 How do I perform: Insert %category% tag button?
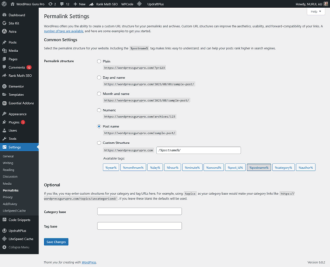283,168
